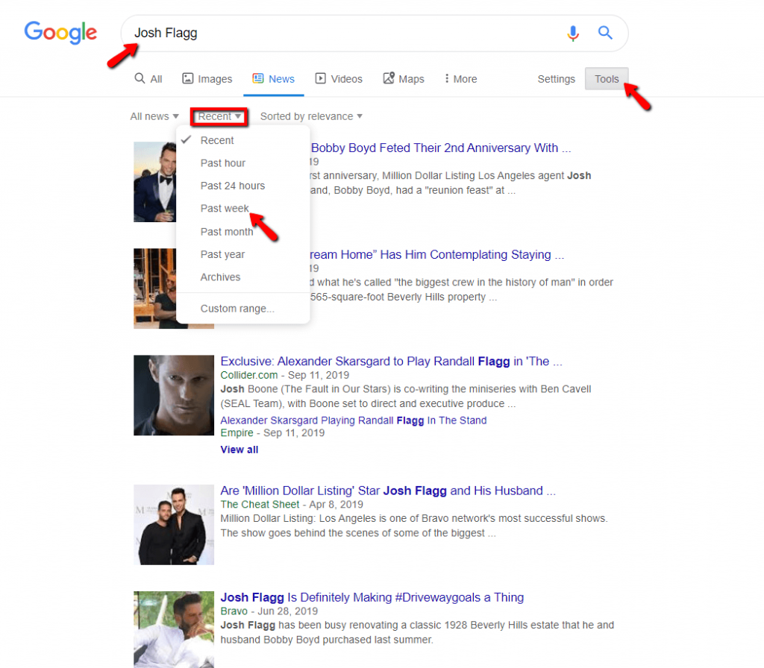764x668 pixels.
Task: Open Are 'Million Dollar Listing' Star article
Action: (388, 491)
